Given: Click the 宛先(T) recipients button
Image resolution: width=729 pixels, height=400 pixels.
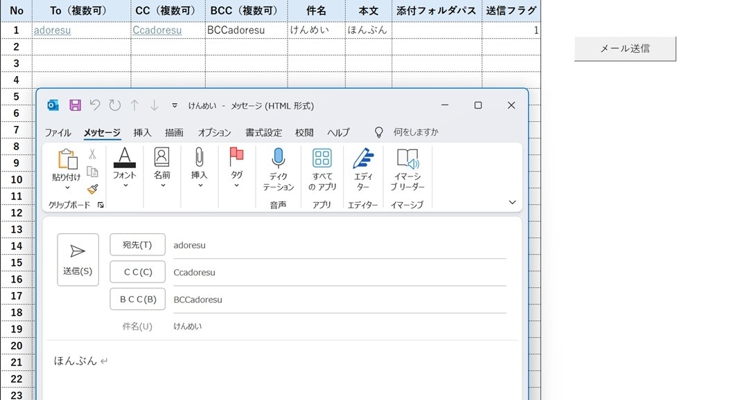Looking at the screenshot, I should coord(138,244).
